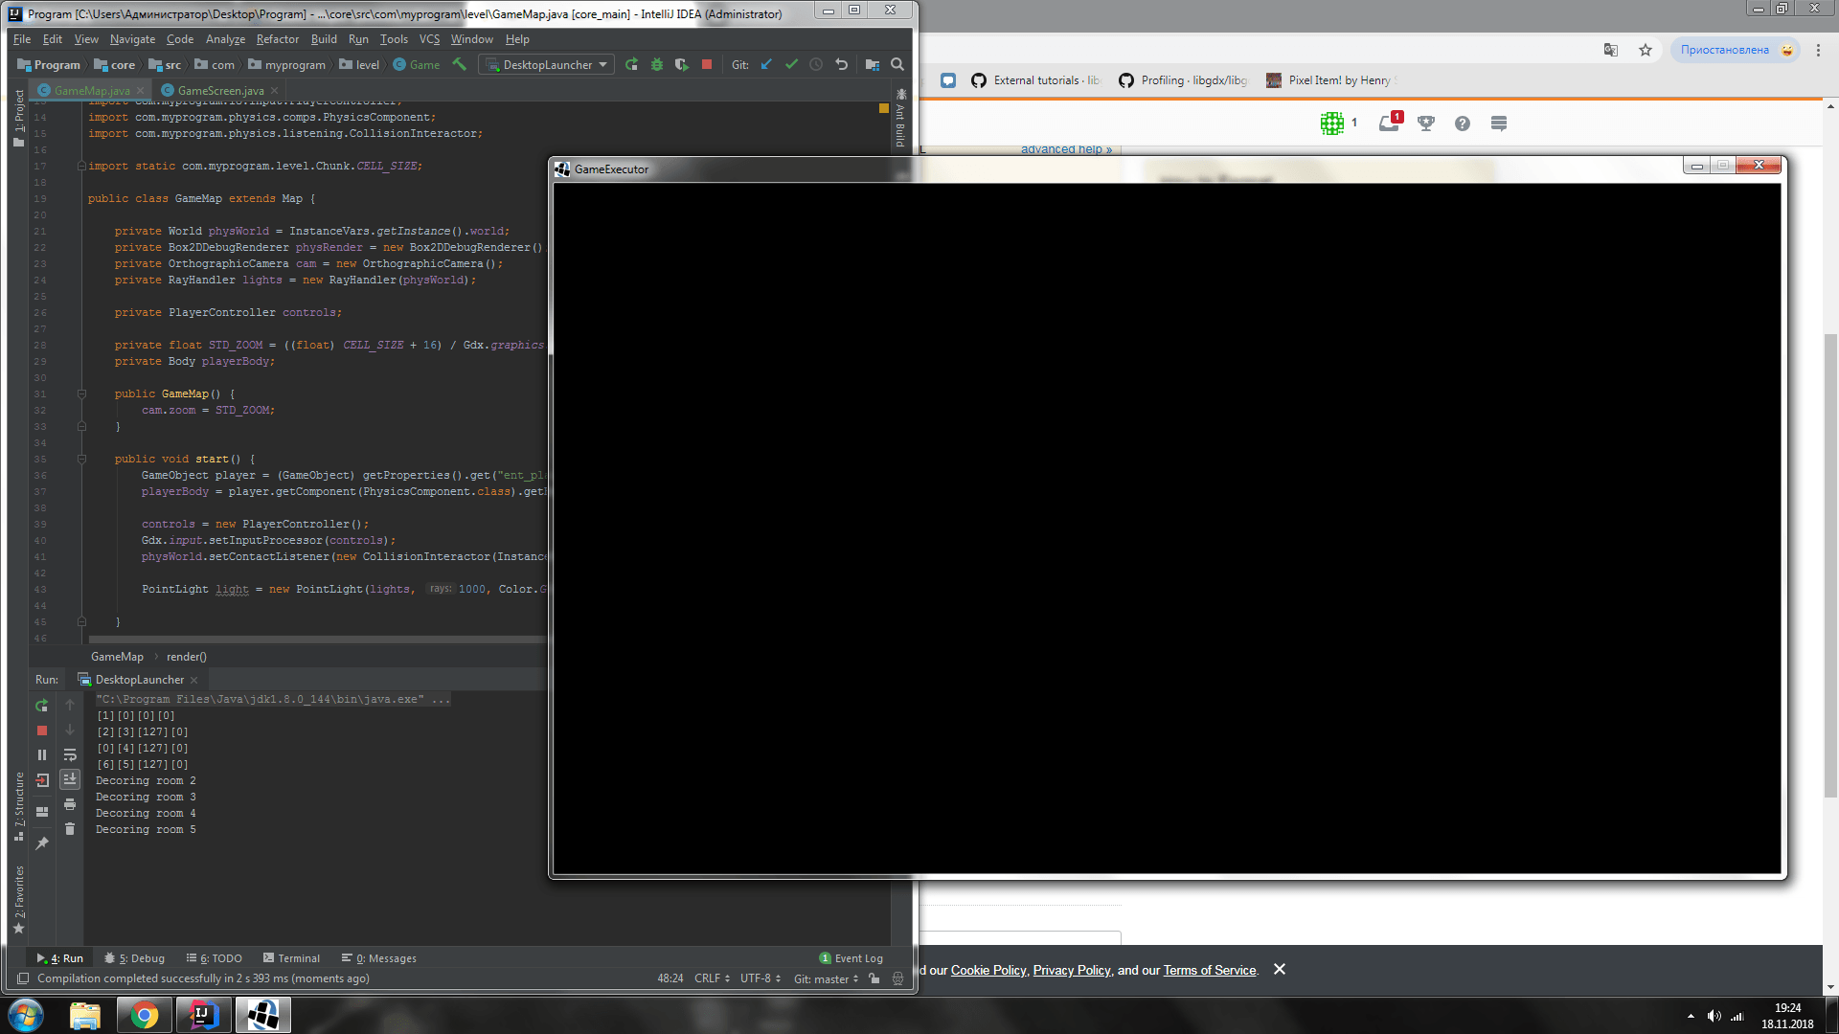Open the VCS menu
This screenshot has height=1034, width=1839.
tap(429, 39)
